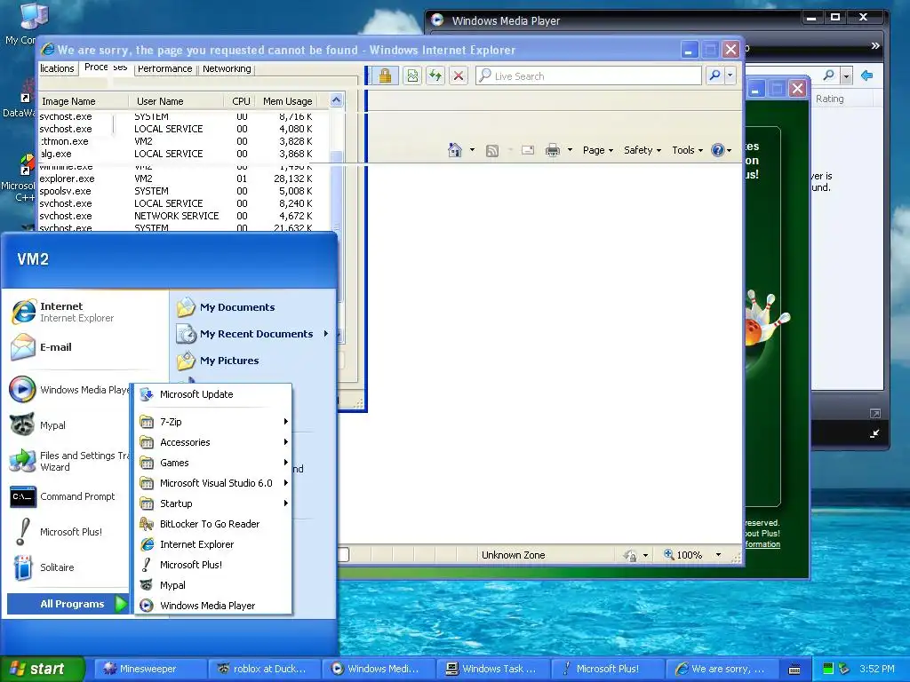The height and width of the screenshot is (682, 910).
Task: Sort processes by CPU column header
Action: click(x=240, y=101)
